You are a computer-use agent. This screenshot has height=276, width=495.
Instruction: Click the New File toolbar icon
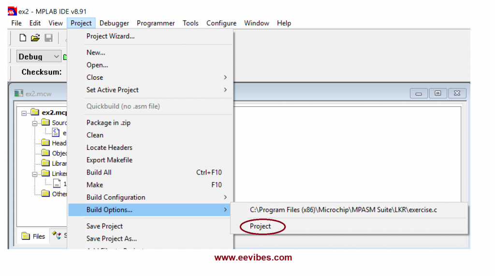click(23, 38)
